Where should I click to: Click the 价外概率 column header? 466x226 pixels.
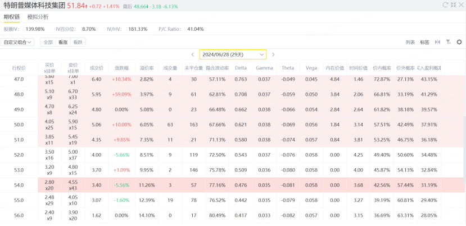pyautogui.click(x=405, y=68)
